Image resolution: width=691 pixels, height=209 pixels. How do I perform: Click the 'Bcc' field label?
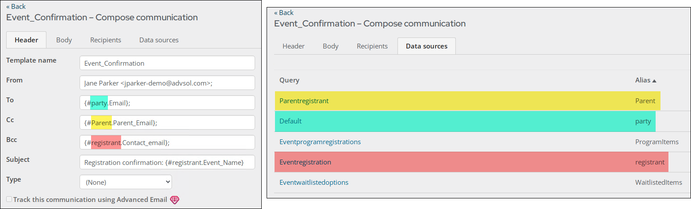click(11, 139)
